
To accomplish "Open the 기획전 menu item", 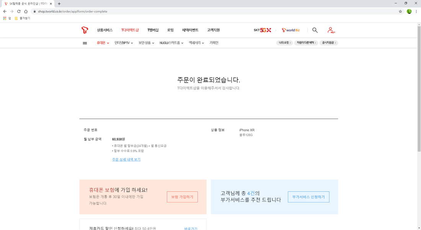I will (214, 43).
